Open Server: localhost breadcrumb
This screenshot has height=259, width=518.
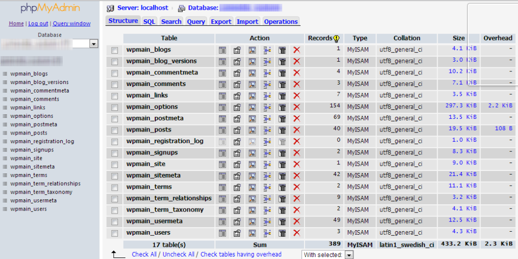pos(143,8)
